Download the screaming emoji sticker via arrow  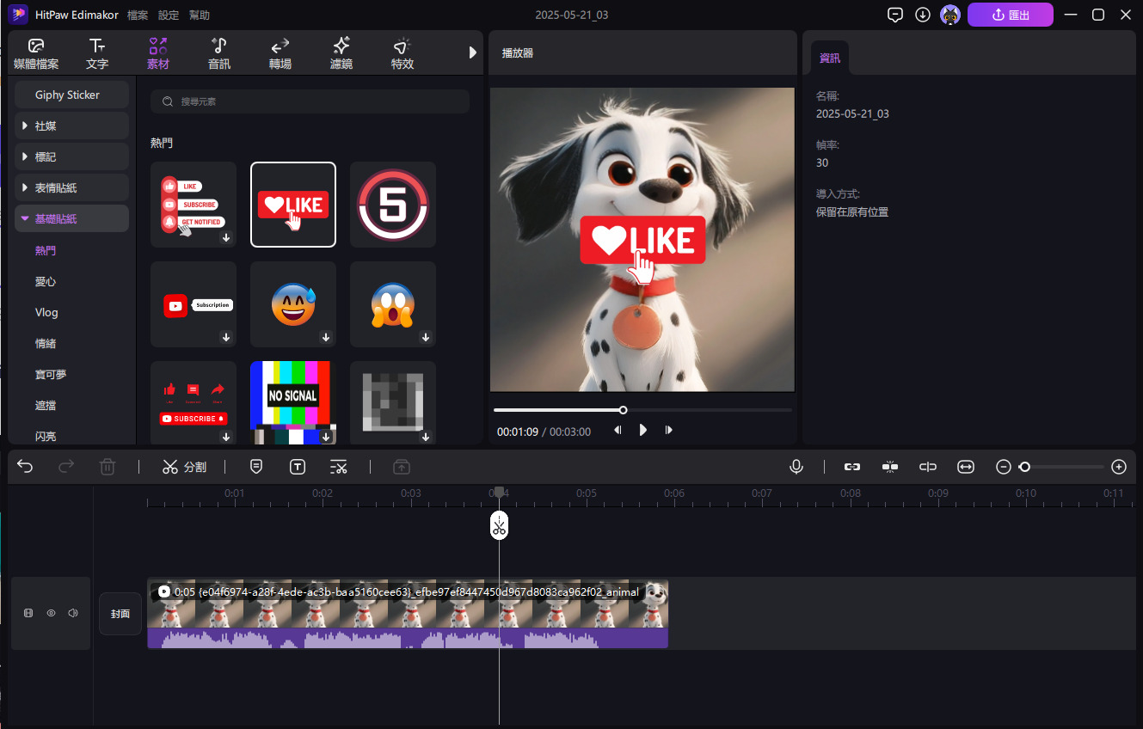426,338
